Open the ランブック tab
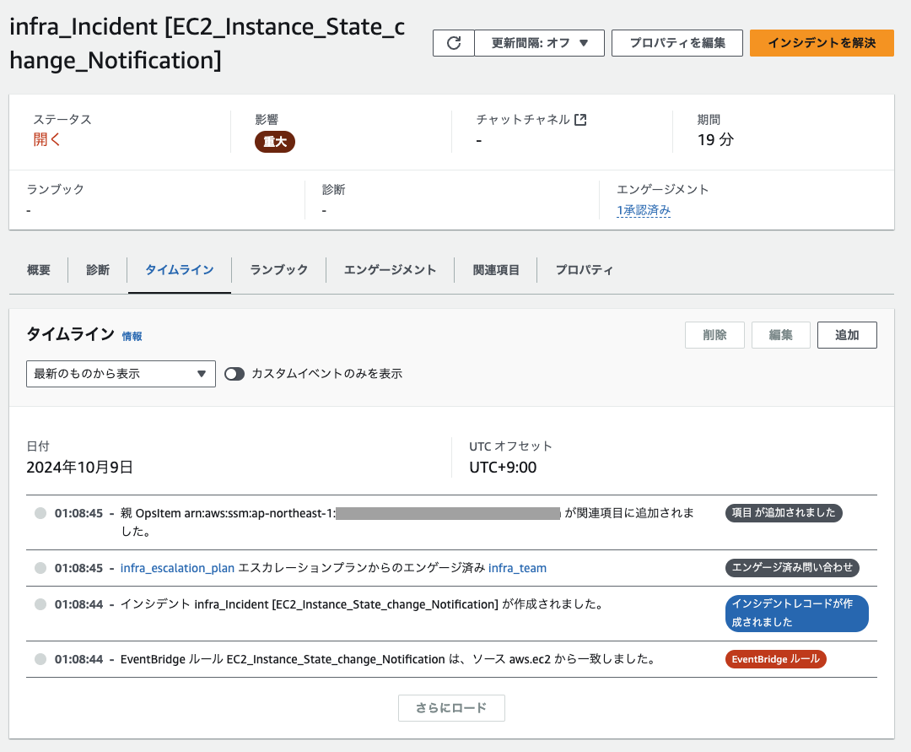 (279, 269)
